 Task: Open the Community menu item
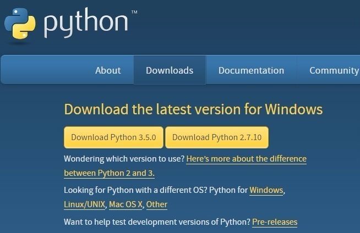coord(334,70)
